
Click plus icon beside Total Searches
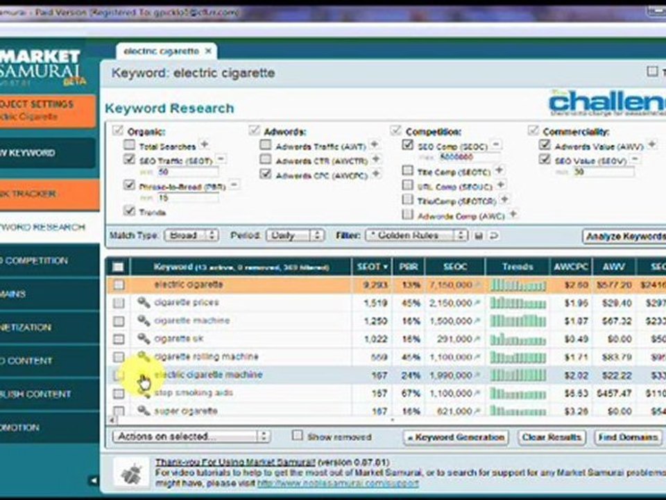tap(204, 144)
